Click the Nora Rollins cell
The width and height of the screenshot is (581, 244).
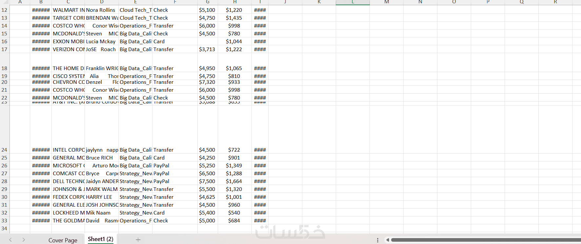pos(102,10)
